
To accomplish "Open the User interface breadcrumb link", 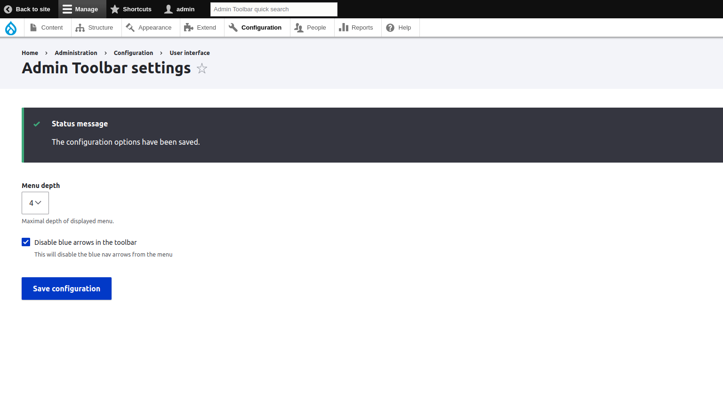I will (x=190, y=53).
